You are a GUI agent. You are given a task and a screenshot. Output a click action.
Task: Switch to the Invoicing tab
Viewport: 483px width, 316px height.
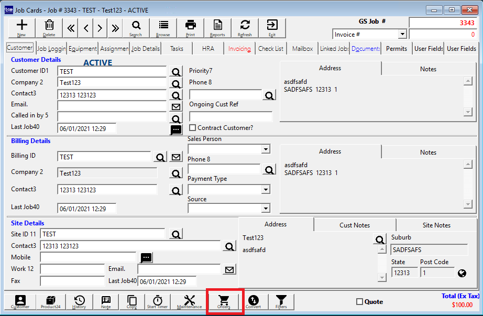(x=239, y=48)
